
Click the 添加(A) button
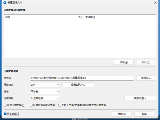(x=124, y=62)
